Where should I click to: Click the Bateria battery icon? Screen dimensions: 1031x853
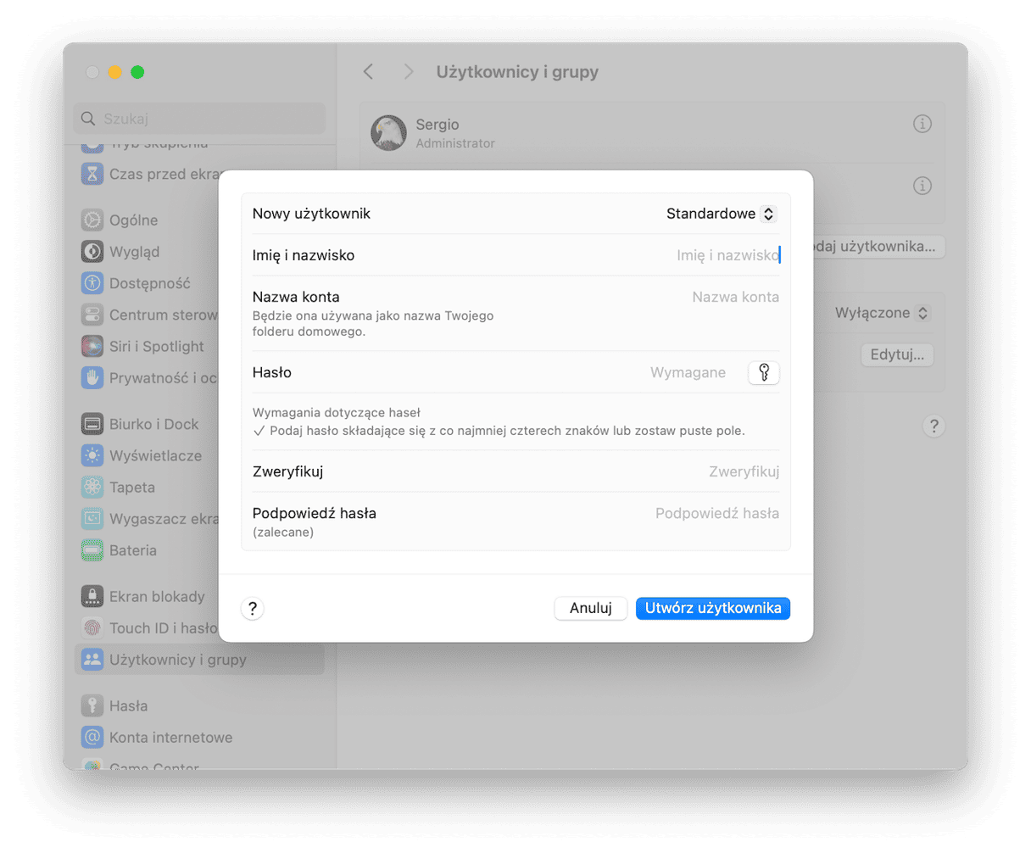coord(92,550)
